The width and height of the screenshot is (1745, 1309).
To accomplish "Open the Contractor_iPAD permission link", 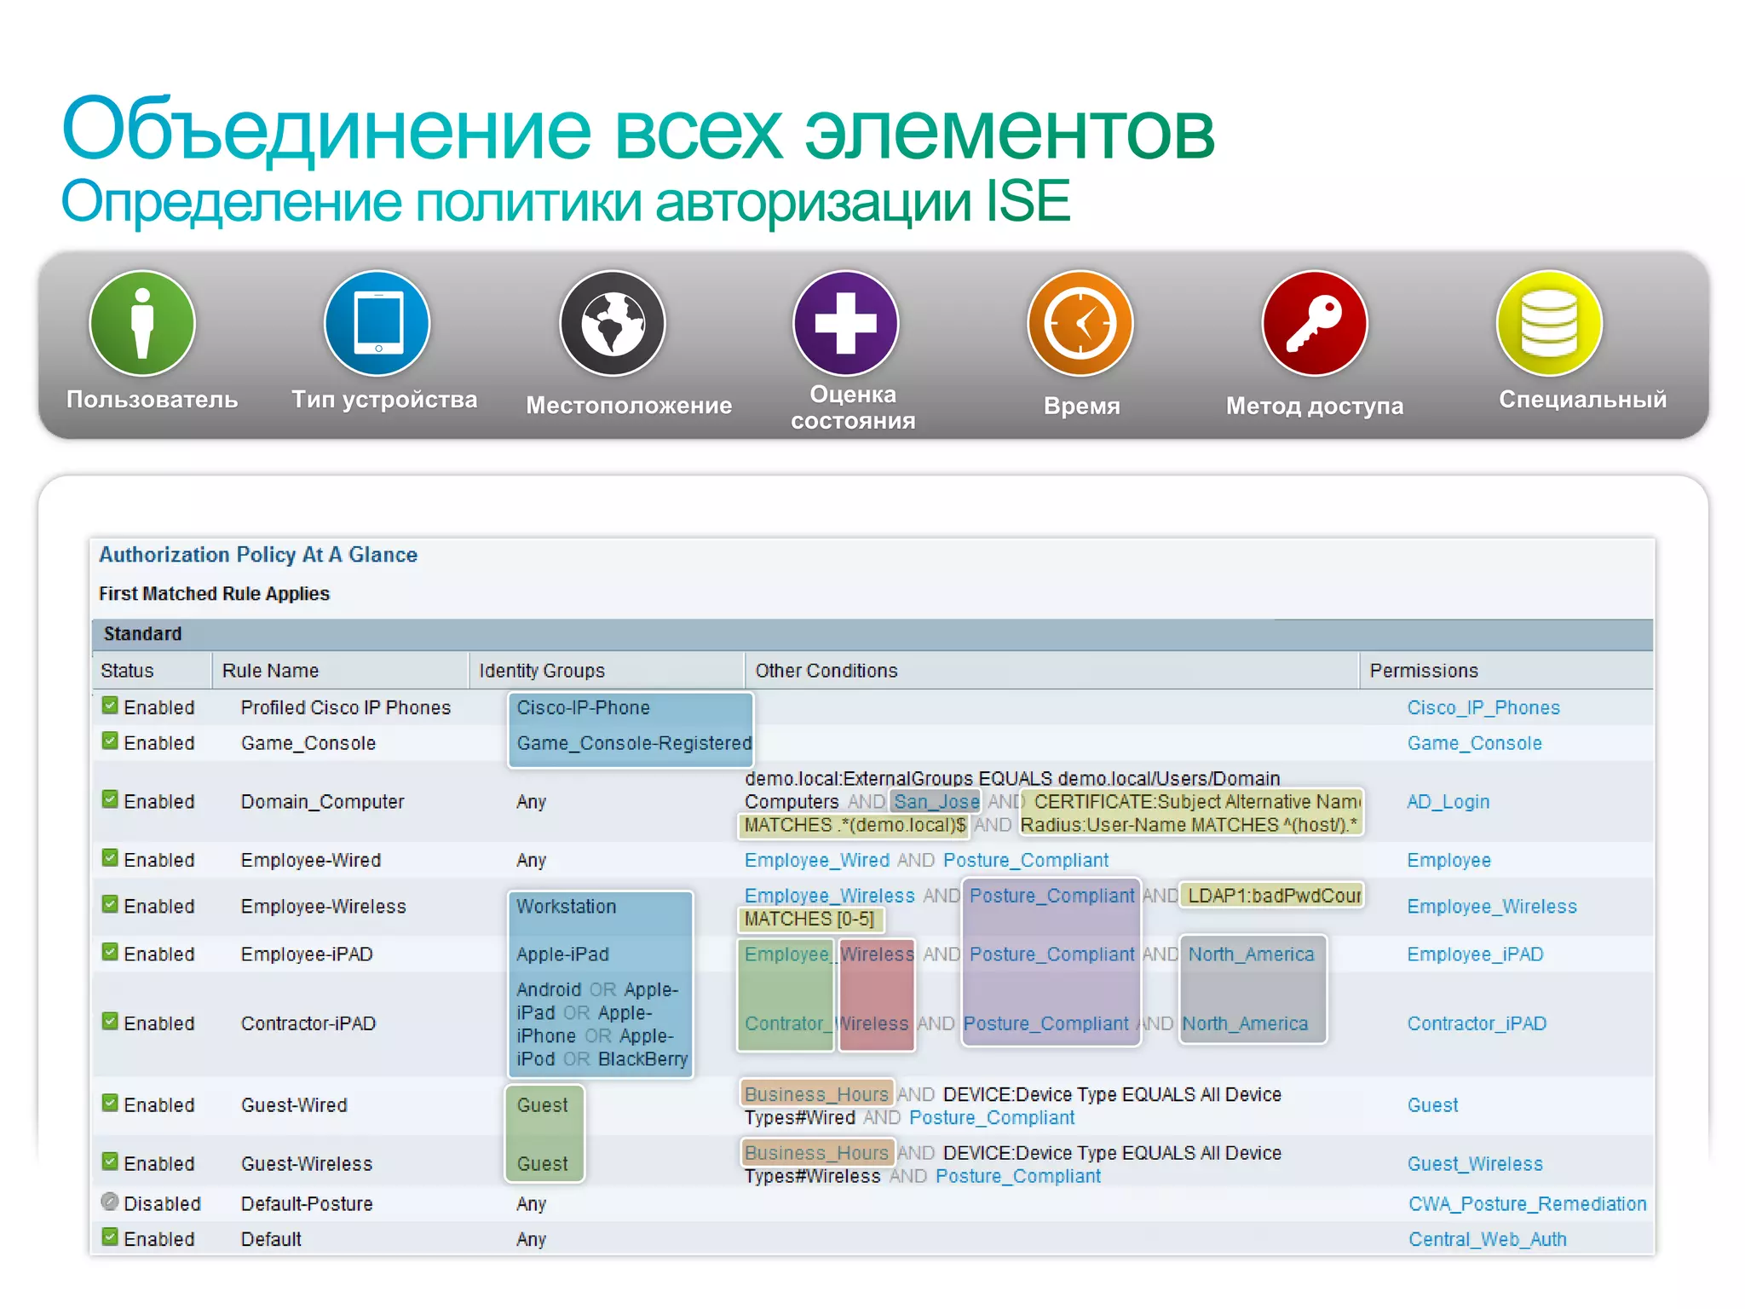I will pyautogui.click(x=1477, y=1024).
